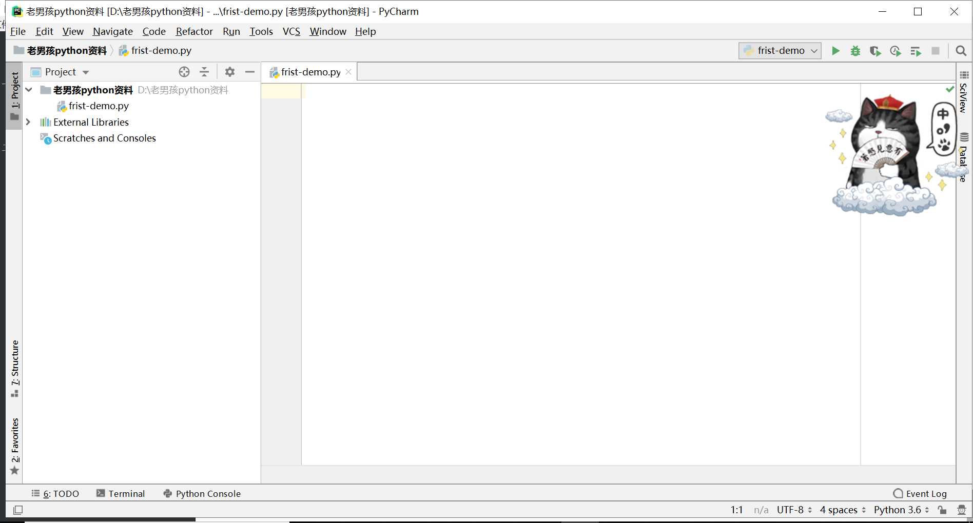Select frist-demo.py in project tree
The width and height of the screenshot is (973, 523).
click(99, 106)
